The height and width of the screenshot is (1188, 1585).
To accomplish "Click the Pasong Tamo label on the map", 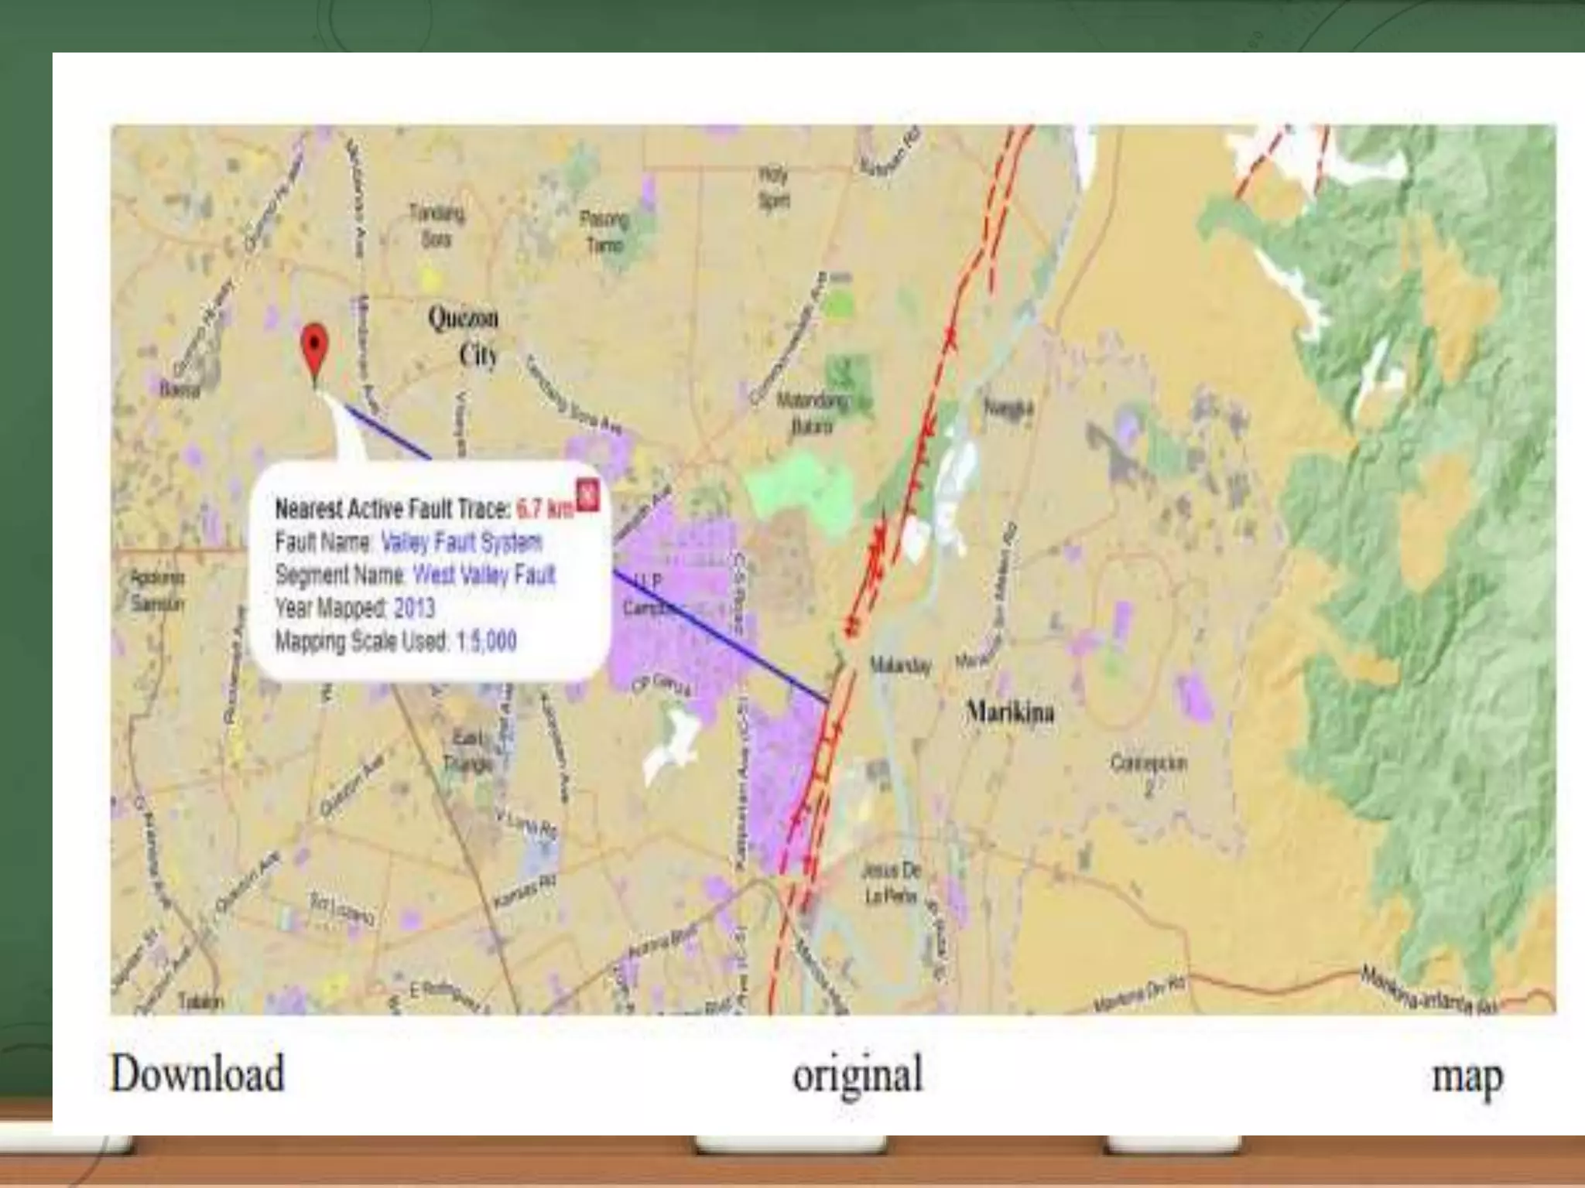I will [x=604, y=231].
